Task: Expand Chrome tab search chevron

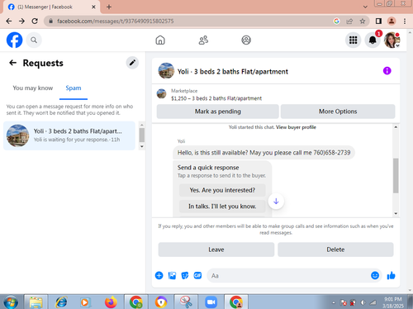Action: click(x=365, y=7)
